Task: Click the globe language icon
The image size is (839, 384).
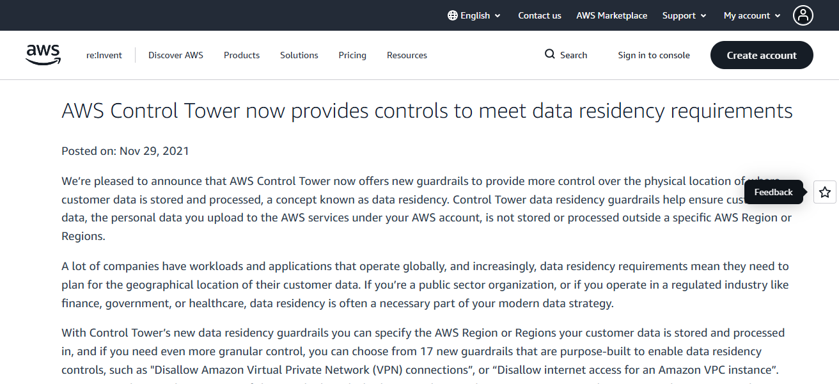Action: pyautogui.click(x=452, y=15)
